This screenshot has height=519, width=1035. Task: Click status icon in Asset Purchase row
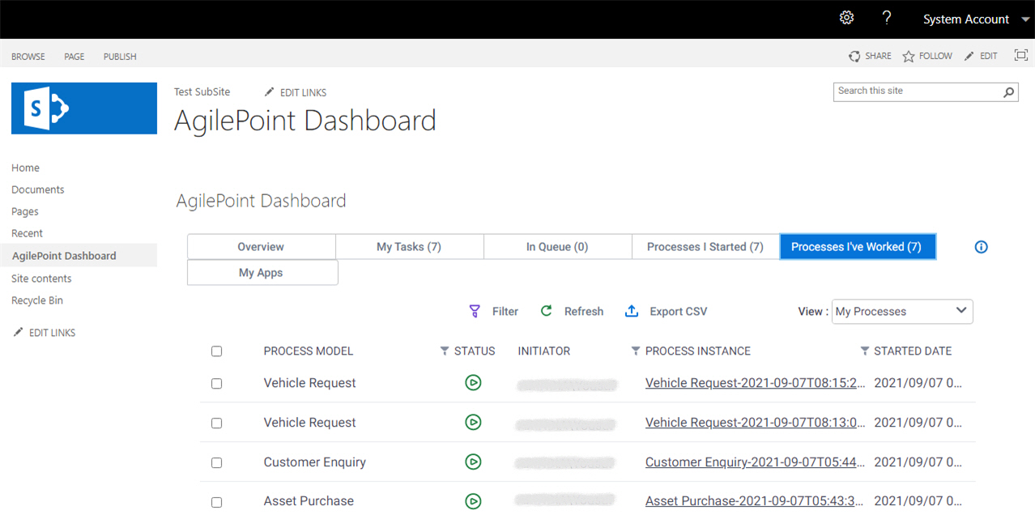474,500
